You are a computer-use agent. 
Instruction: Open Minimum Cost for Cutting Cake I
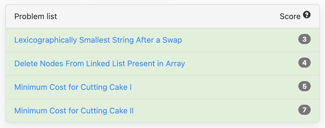[x=73, y=87]
